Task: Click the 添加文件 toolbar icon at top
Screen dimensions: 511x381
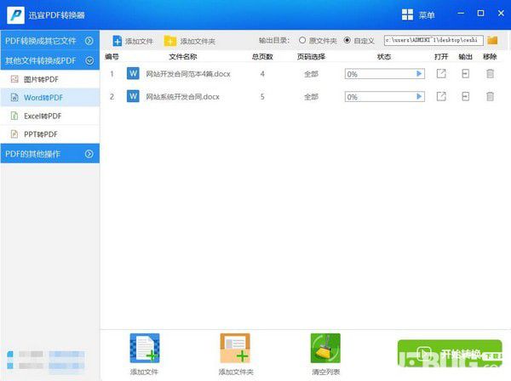Action: [x=117, y=41]
